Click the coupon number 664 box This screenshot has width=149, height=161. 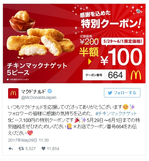pyautogui.click(x=104, y=75)
